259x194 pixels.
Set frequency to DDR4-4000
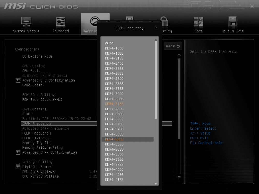(x=114, y=170)
